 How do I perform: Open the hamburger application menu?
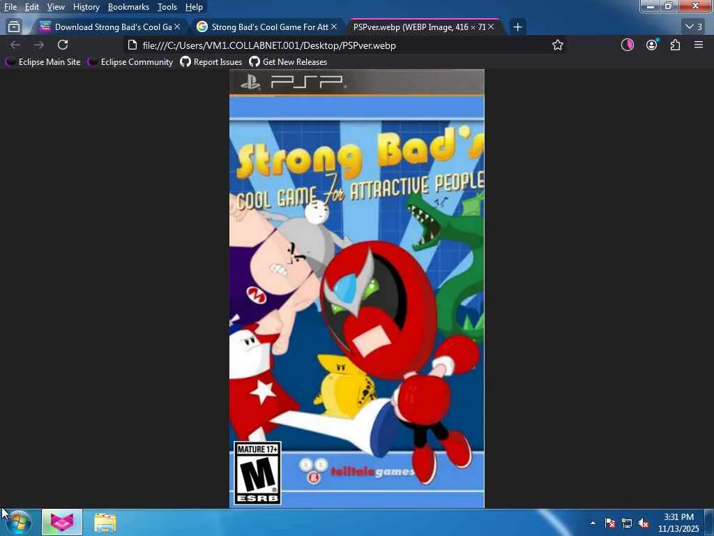click(x=699, y=45)
